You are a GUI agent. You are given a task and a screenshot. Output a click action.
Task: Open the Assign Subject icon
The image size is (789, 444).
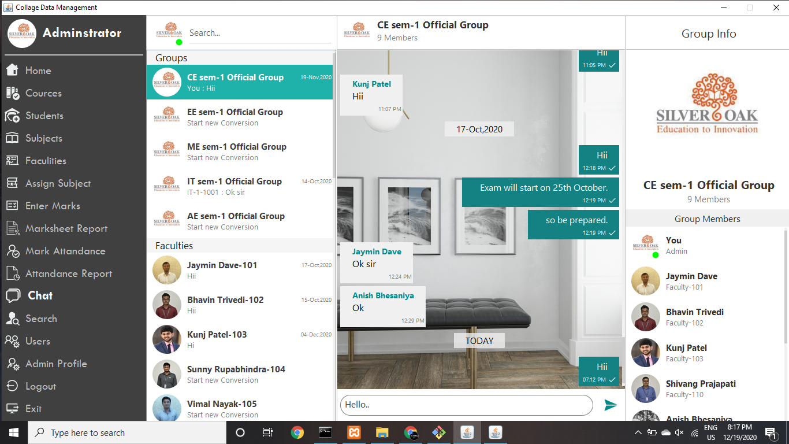(x=13, y=183)
